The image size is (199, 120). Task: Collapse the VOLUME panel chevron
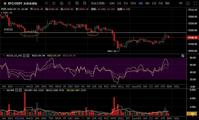click(x=4, y=90)
